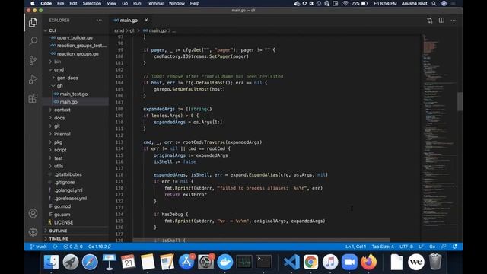The image size is (487, 274).
Task: Open the Selection menu
Action: click(x=91, y=3)
